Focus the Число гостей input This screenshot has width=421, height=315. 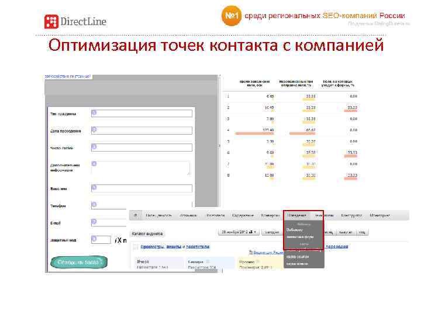pos(142,148)
